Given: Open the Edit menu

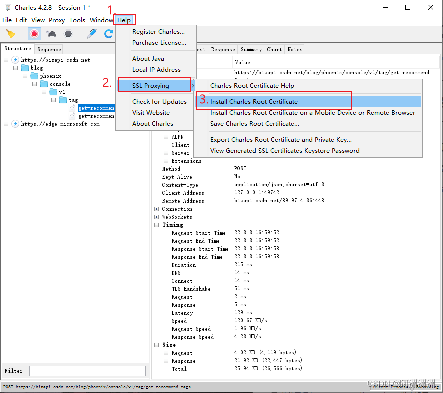Looking at the screenshot, I should coord(21,20).
